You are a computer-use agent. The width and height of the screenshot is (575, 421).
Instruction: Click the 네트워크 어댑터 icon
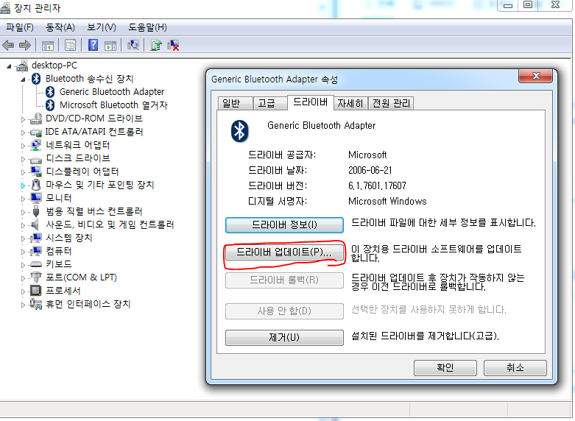(36, 145)
